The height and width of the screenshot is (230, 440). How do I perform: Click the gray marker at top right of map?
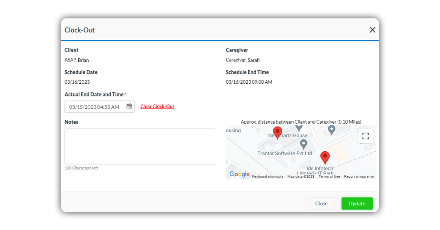[x=331, y=129]
